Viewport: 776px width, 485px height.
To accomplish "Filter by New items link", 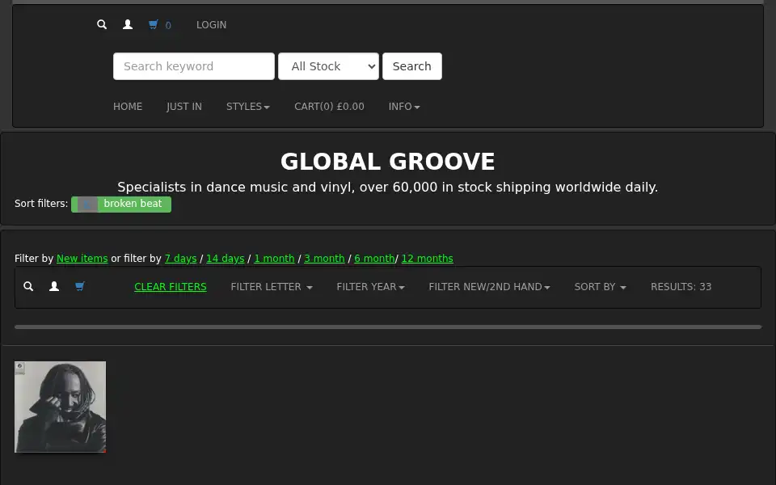I will click(x=82, y=259).
